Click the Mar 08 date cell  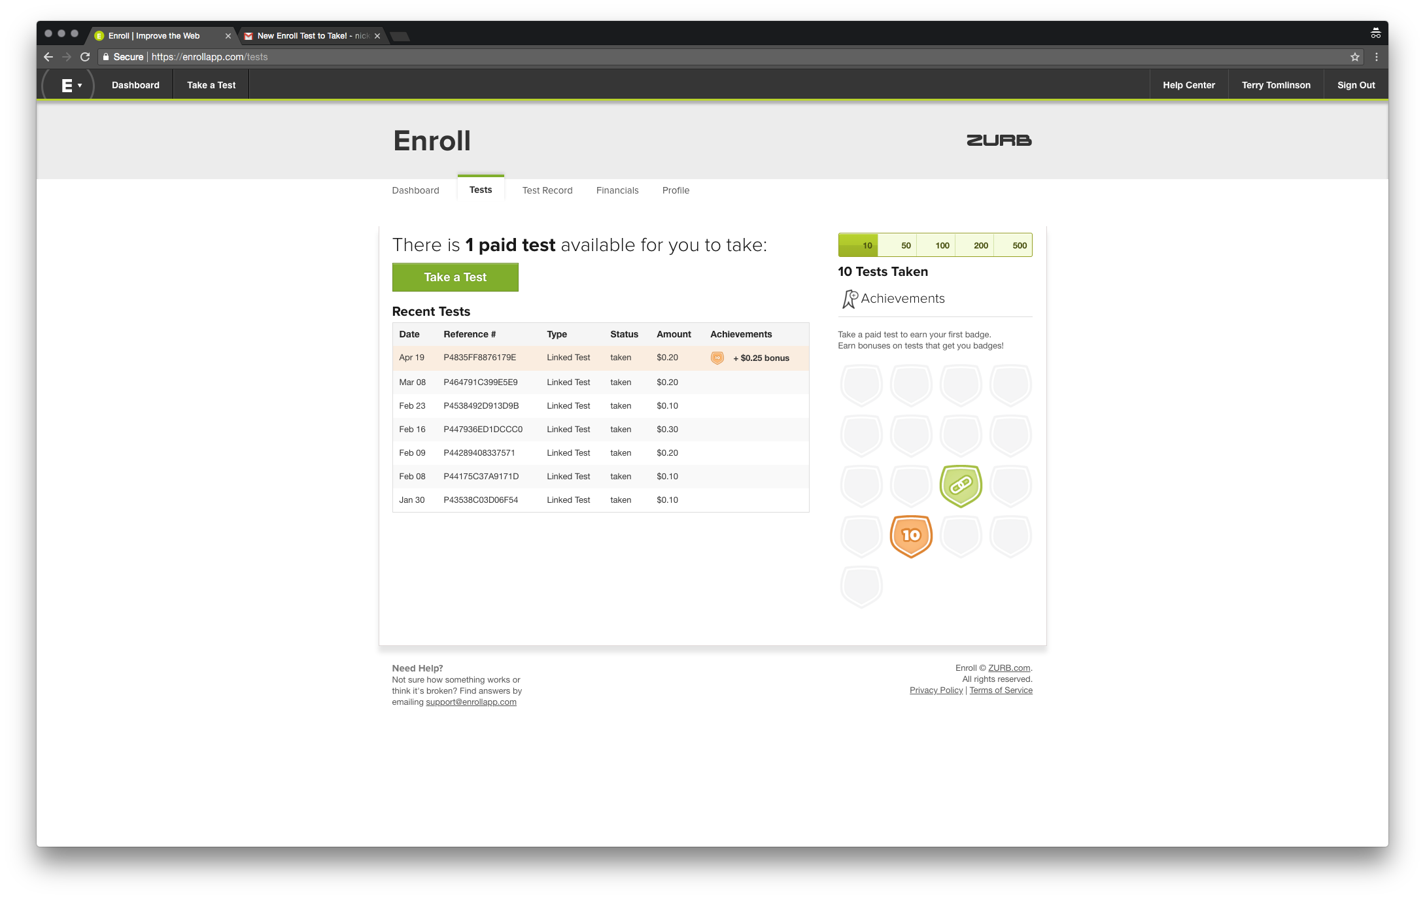[x=412, y=382]
